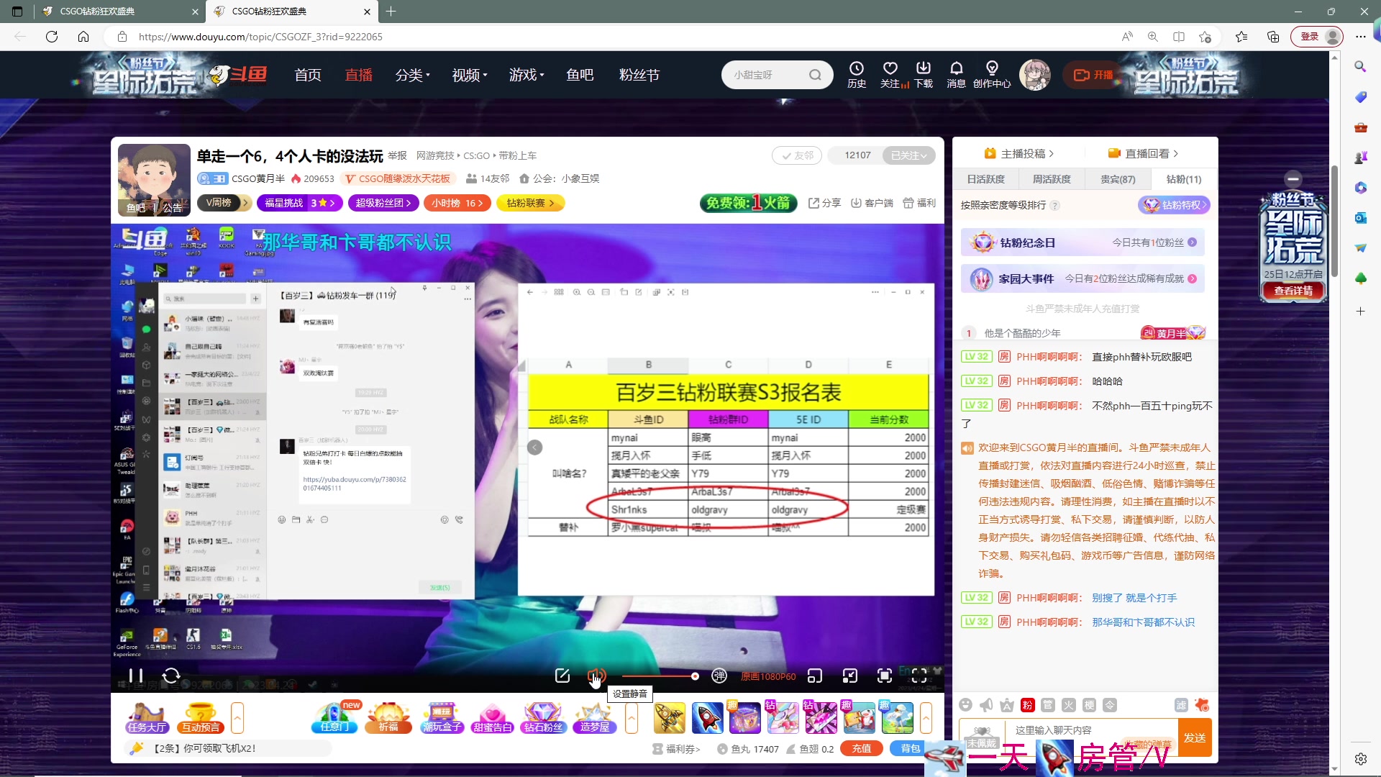Select the 甜蜜告白 gift icon
Image resolution: width=1381 pixels, height=777 pixels.
tap(492, 717)
